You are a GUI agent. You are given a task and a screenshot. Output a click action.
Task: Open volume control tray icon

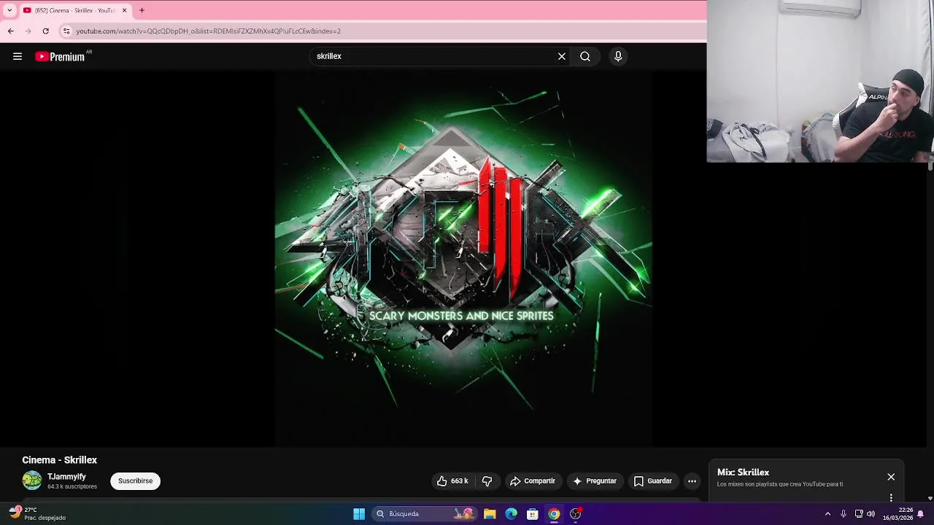click(x=871, y=514)
